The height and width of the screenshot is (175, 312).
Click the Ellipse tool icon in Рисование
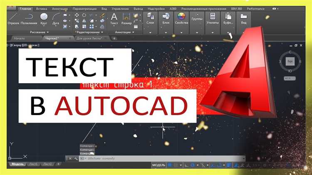pos(65,21)
